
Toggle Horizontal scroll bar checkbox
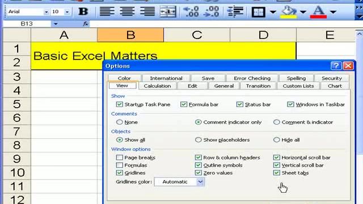(277, 158)
